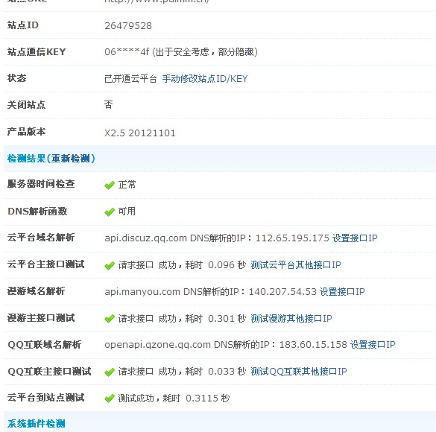Click checkmark icon in 云平台到站点测试 row
436x432 pixels.
(110, 398)
